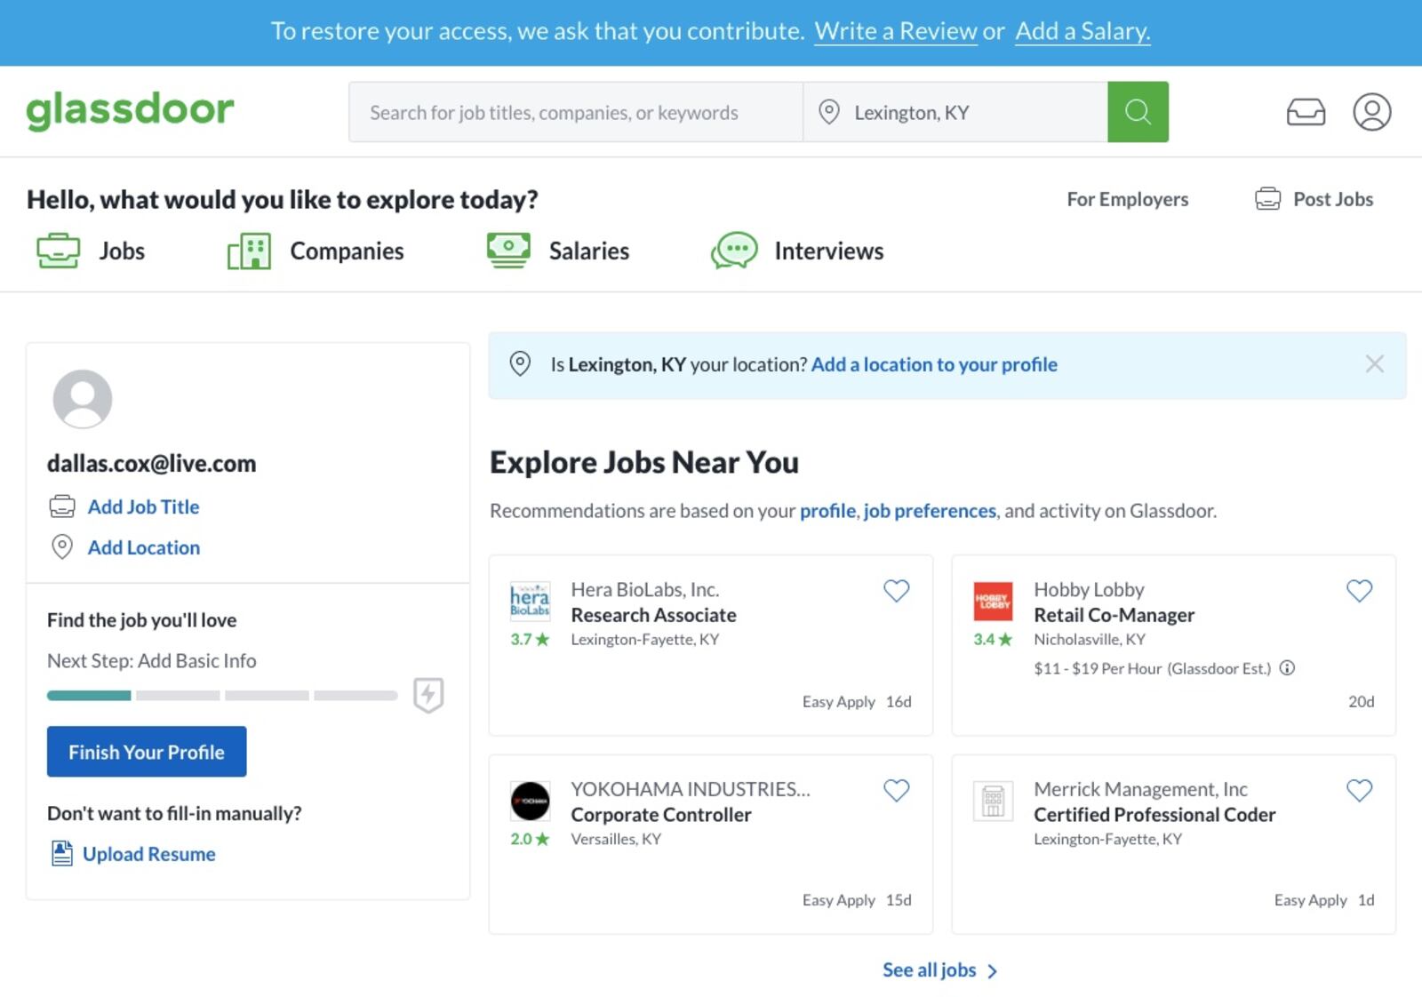Click the Hera BioLabs, Inc. company name
This screenshot has width=1422, height=997.
[x=644, y=590]
